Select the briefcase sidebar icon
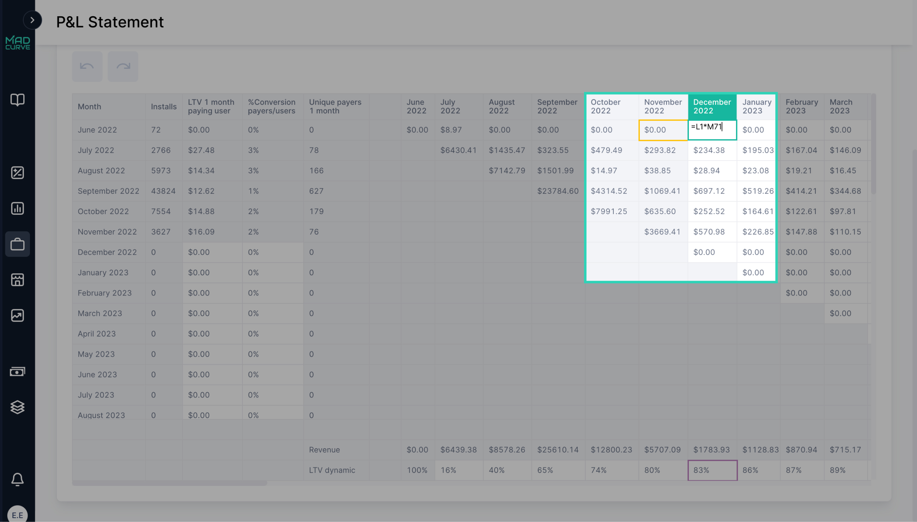Screen dimensions: 917x522 [17, 244]
